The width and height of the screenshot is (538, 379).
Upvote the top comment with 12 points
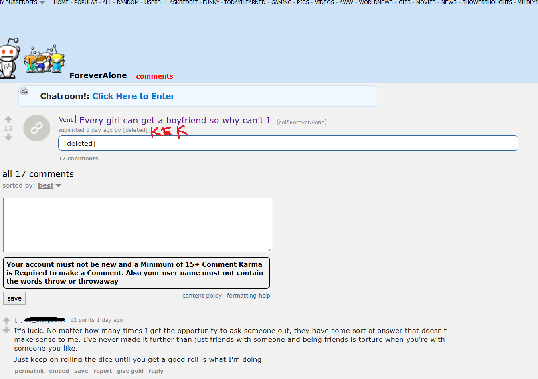6,321
